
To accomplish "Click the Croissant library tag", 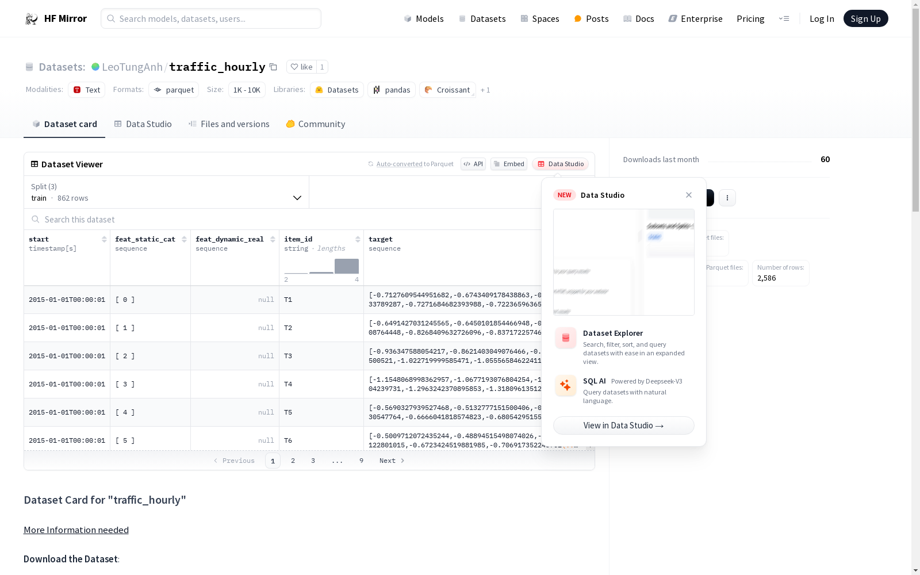I will (x=447, y=90).
